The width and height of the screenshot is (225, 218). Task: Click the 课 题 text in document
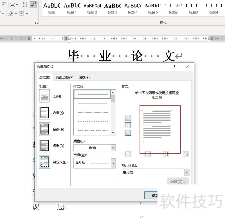point(48,207)
